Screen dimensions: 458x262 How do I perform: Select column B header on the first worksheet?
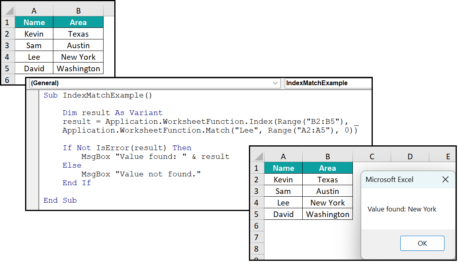click(x=78, y=11)
